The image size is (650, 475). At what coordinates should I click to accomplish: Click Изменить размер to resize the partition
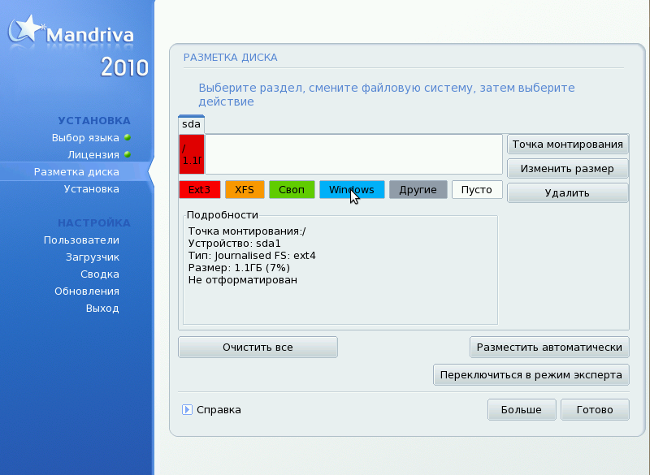567,169
